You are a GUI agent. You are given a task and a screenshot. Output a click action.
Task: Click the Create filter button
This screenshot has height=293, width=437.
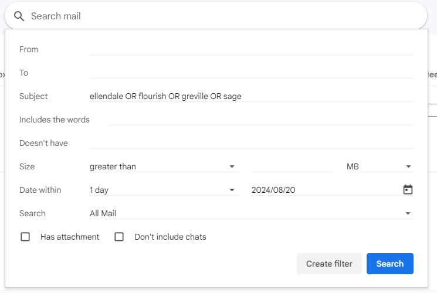click(329, 264)
